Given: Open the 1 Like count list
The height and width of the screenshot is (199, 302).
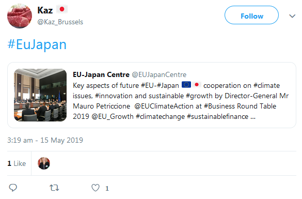Looking at the screenshot, I should click(17, 163).
